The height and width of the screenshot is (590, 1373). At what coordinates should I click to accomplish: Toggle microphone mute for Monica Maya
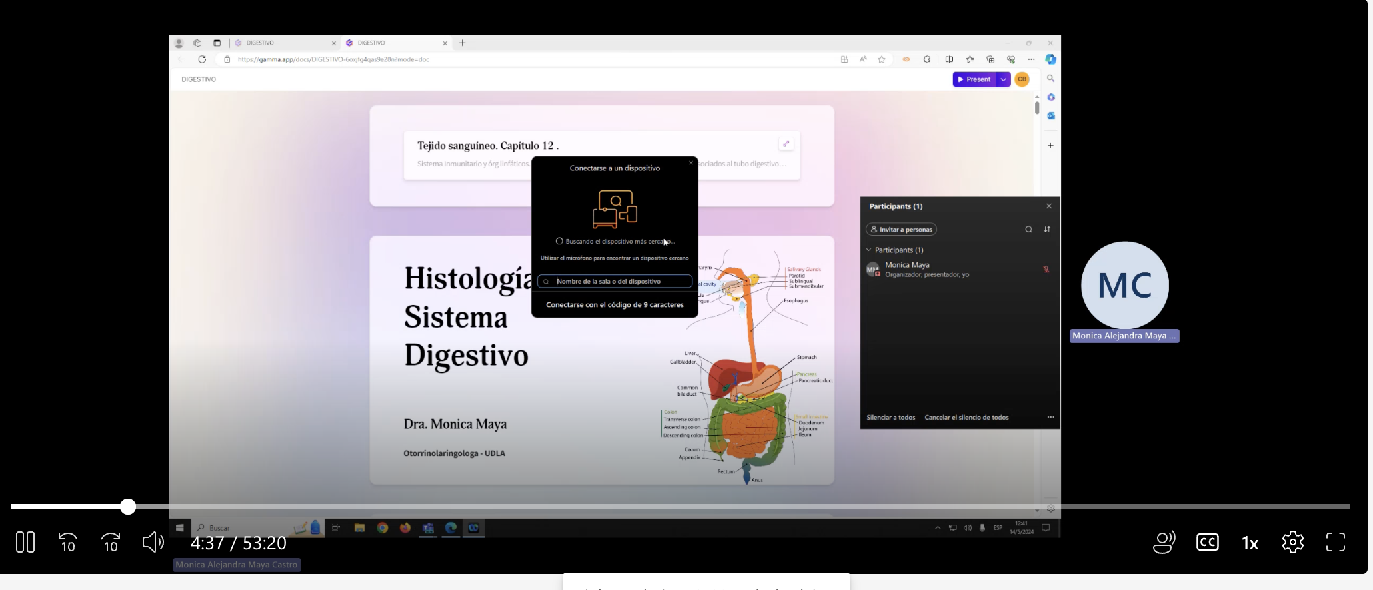tap(1046, 270)
